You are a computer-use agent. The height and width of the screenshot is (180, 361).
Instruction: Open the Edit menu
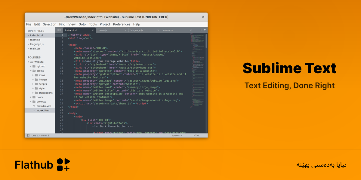point(37,24)
